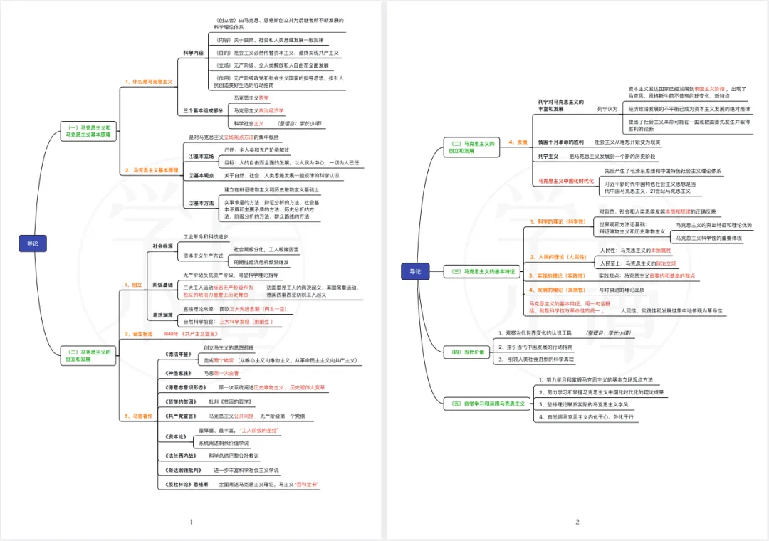Viewport: 769px width, 541px height.
Task: Select the '三个基本组成部分' node
Action: tap(202, 111)
